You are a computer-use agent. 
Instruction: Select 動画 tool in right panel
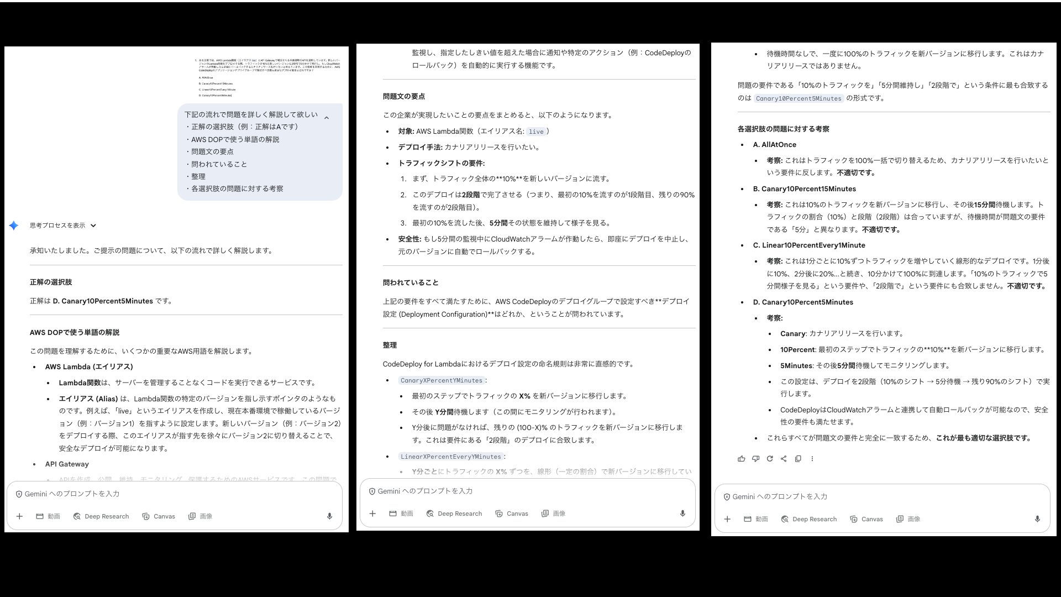pyautogui.click(x=756, y=519)
